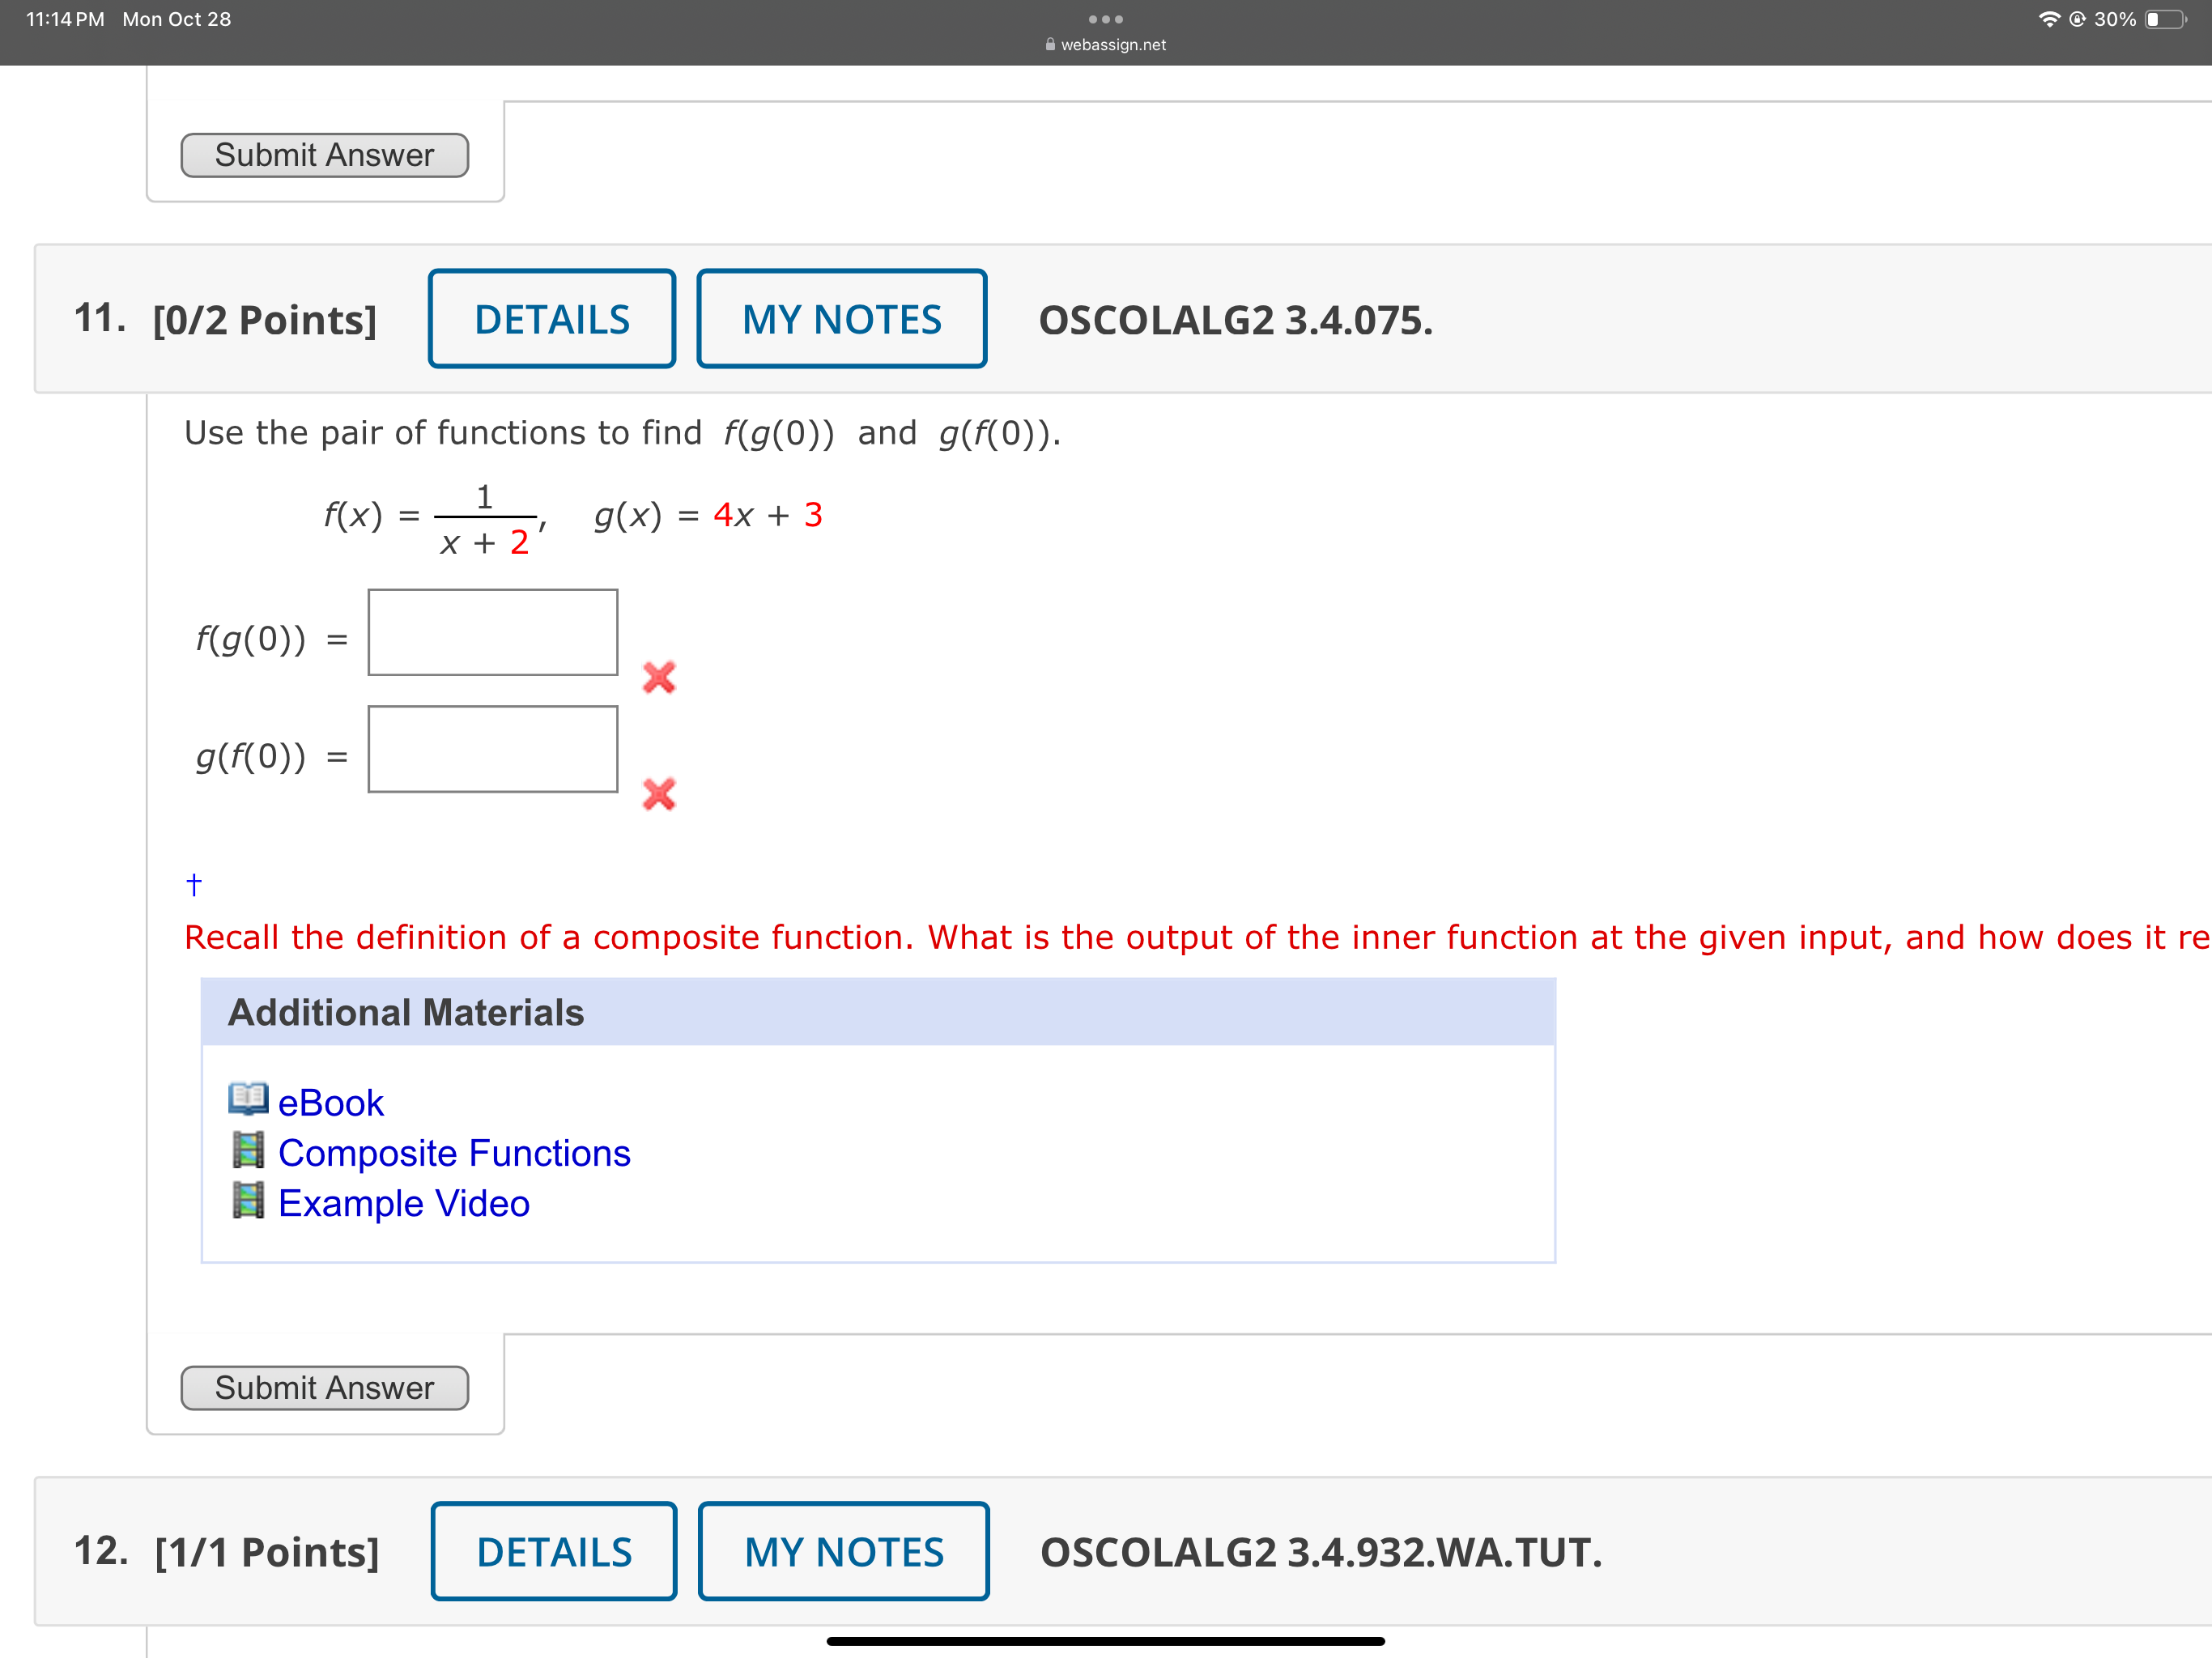
Task: Open MY NOTES for question 11
Action: 842,319
